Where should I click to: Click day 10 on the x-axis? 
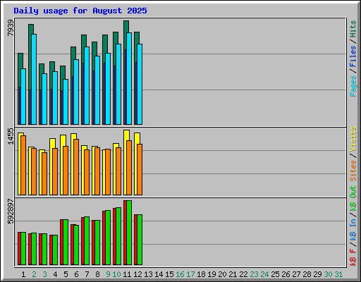point(116,274)
